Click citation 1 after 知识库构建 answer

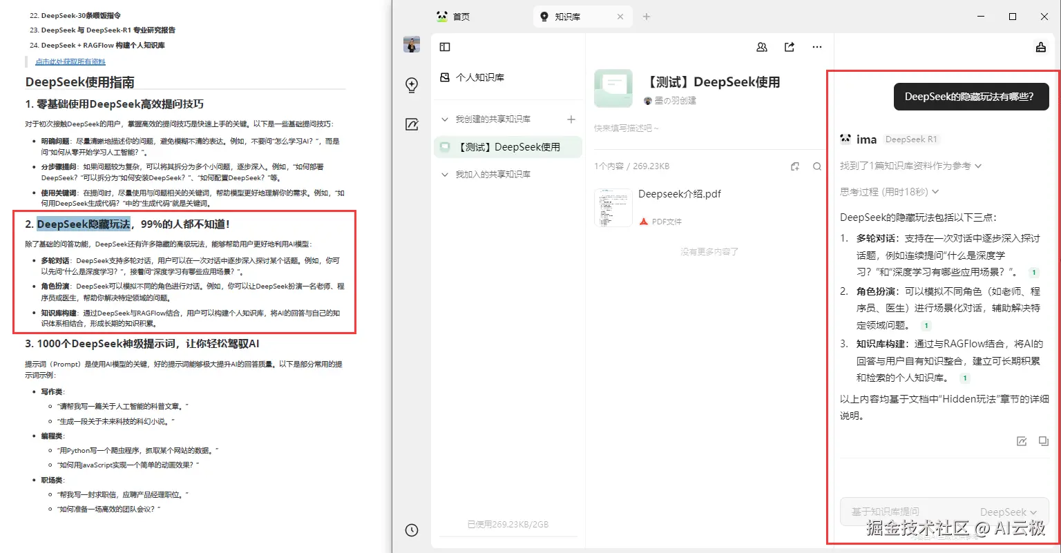[965, 378]
